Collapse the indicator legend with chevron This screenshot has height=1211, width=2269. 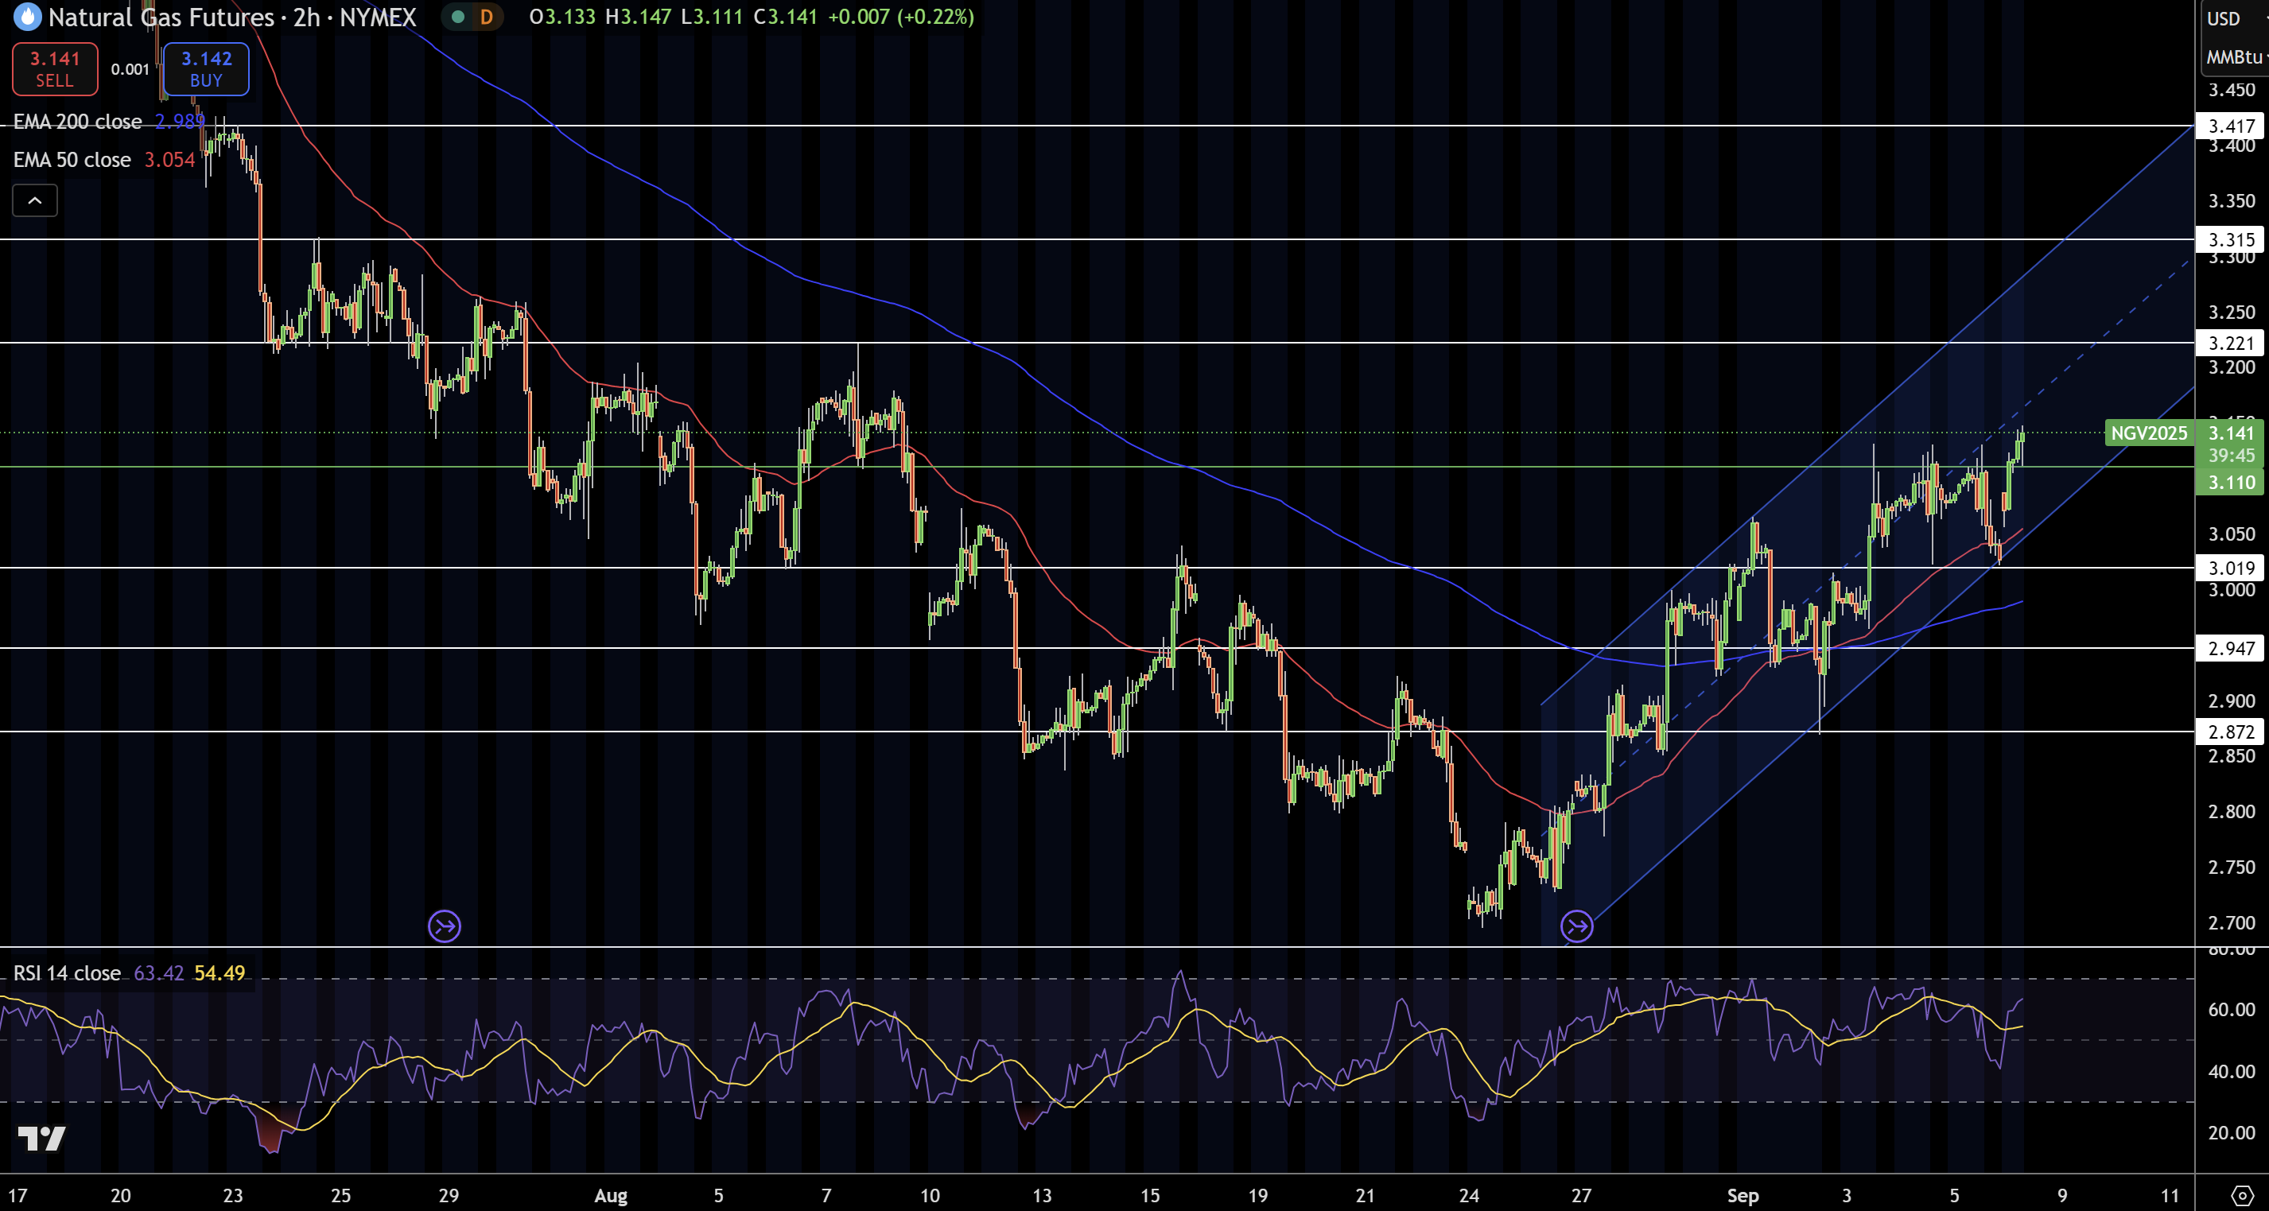coord(35,201)
